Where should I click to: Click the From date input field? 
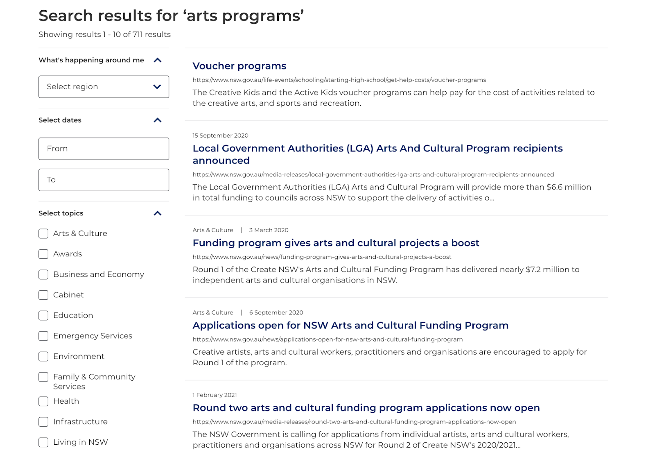[104, 149]
